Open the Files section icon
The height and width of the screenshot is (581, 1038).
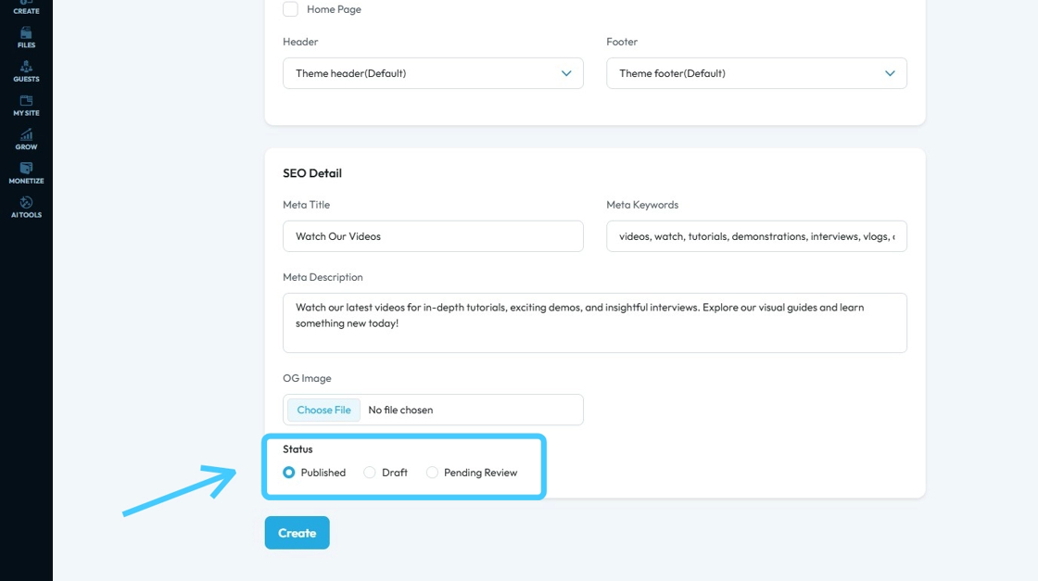[26, 33]
